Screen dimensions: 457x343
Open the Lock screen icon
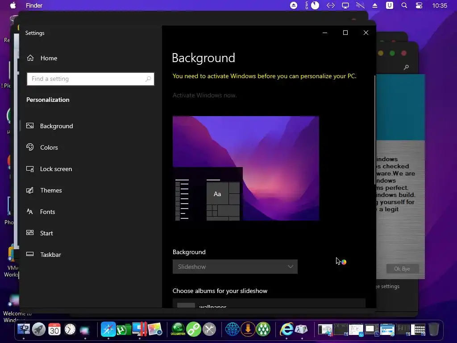[30, 169]
